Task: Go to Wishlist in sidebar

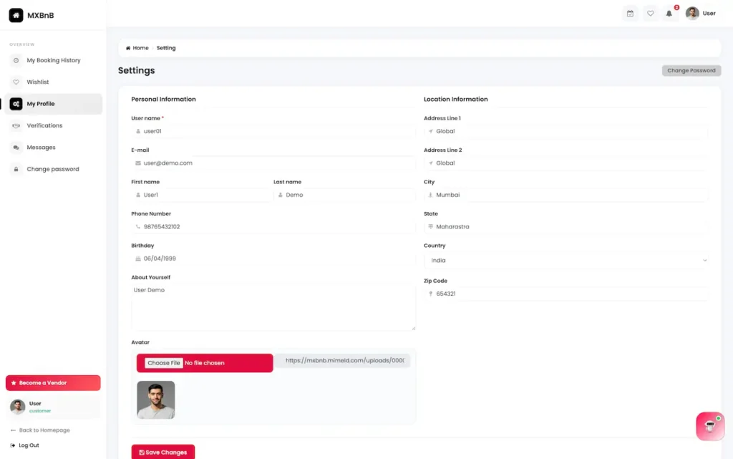Action: (53, 82)
